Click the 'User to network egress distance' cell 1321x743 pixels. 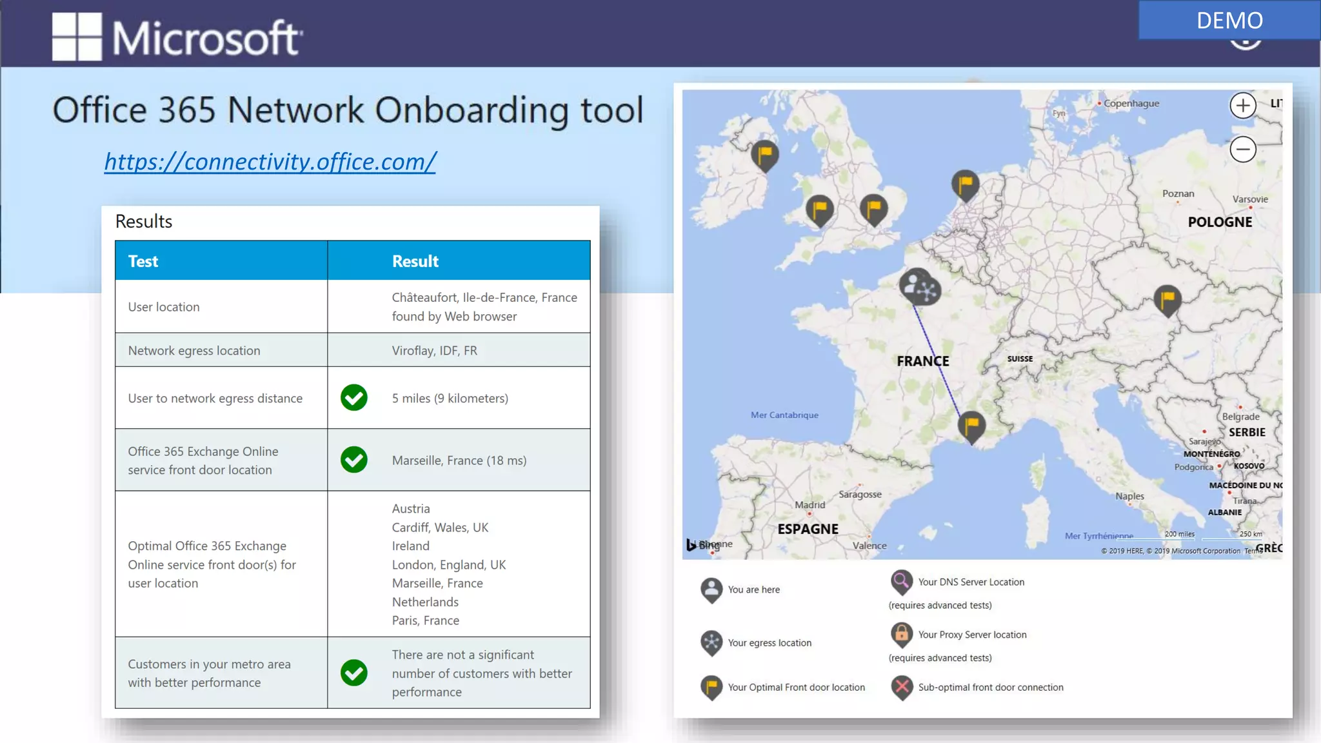221,397
